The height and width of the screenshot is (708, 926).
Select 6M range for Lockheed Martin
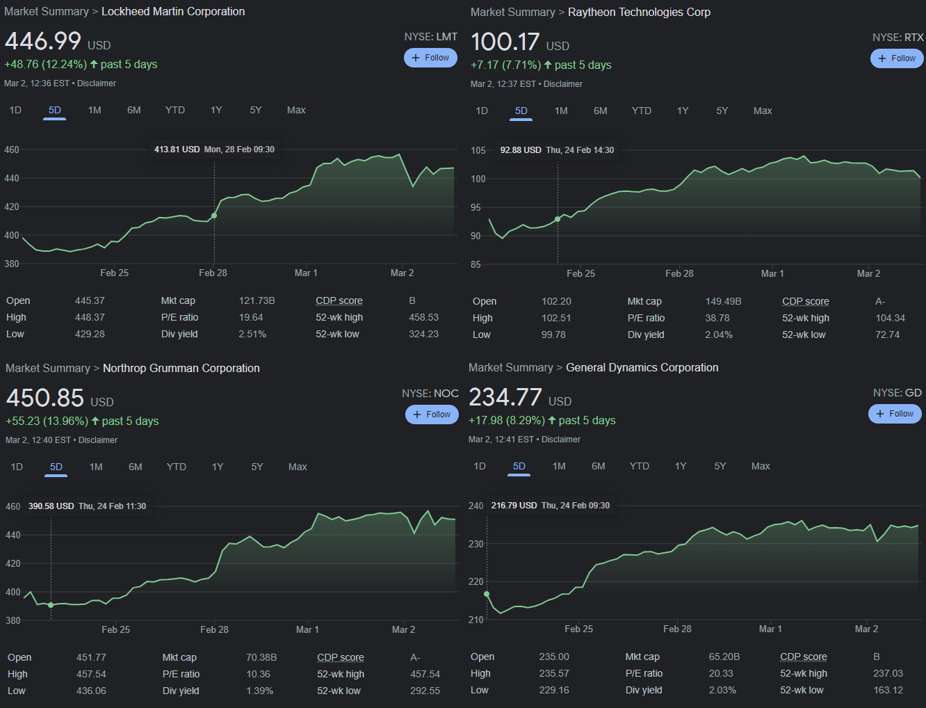tap(134, 110)
